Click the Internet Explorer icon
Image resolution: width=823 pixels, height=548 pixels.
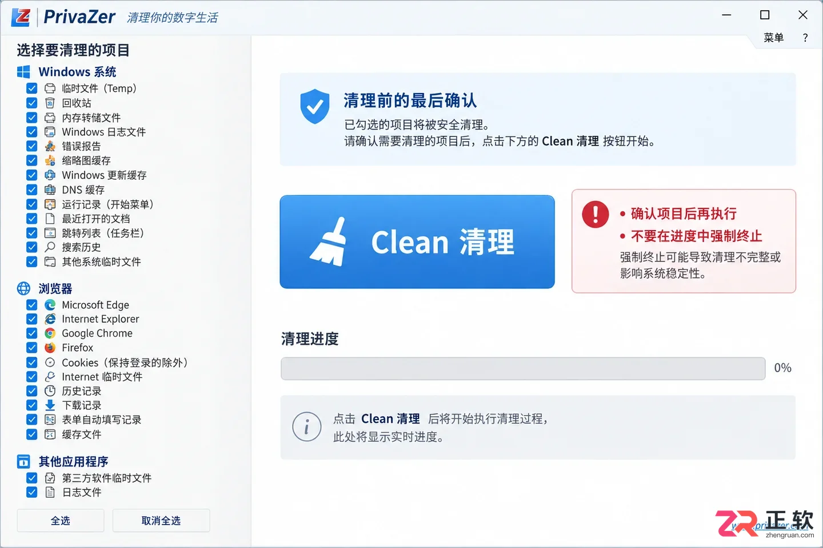[x=50, y=319]
